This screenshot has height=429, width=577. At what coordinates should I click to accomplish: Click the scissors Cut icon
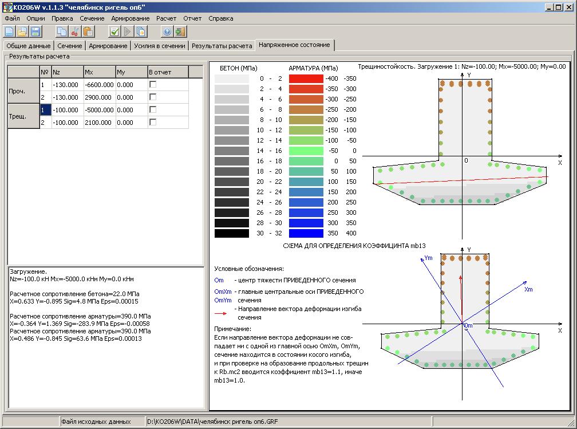coord(74,32)
